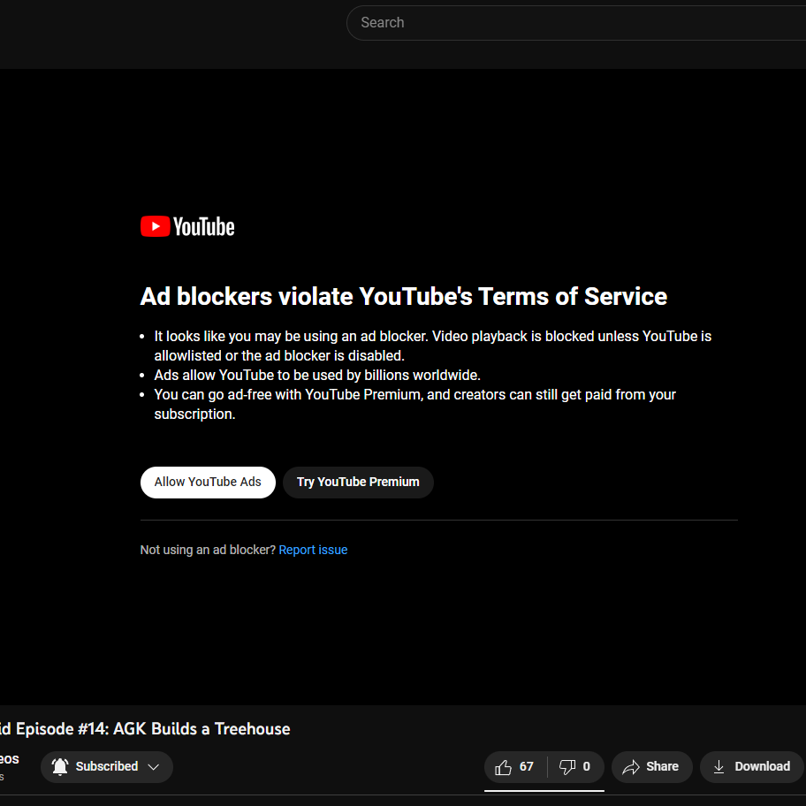Click the 'Not using an ad blocker?' text
The image size is (806, 806).
tap(208, 550)
